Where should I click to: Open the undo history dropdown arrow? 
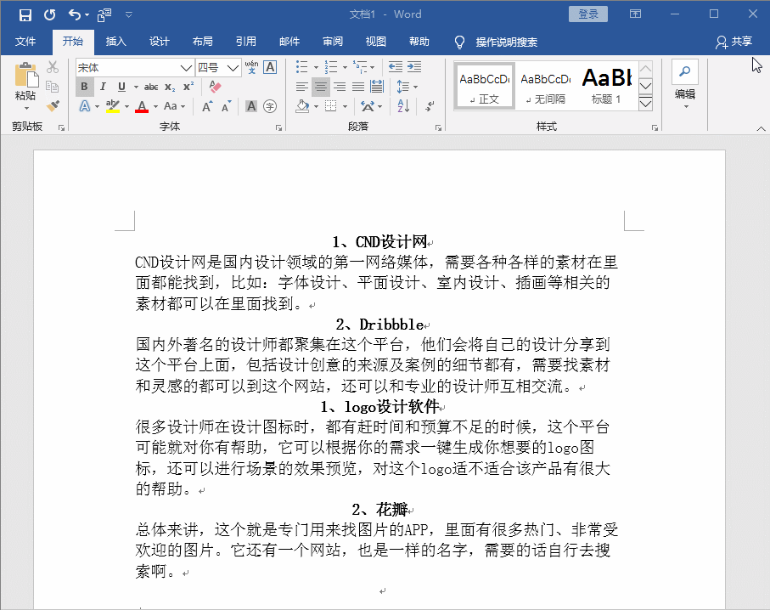pyautogui.click(x=87, y=15)
